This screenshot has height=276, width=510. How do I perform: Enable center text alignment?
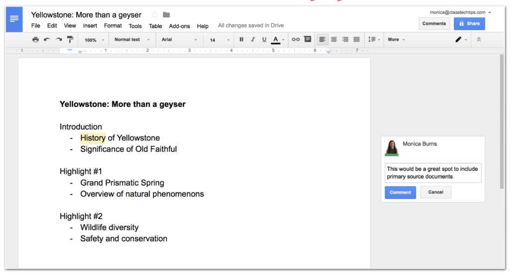[x=334, y=40]
